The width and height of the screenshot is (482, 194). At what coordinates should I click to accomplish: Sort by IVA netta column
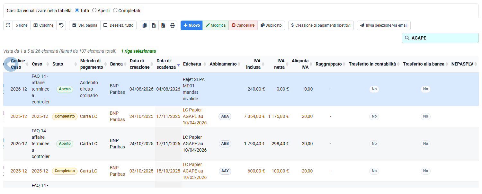[x=278, y=64]
